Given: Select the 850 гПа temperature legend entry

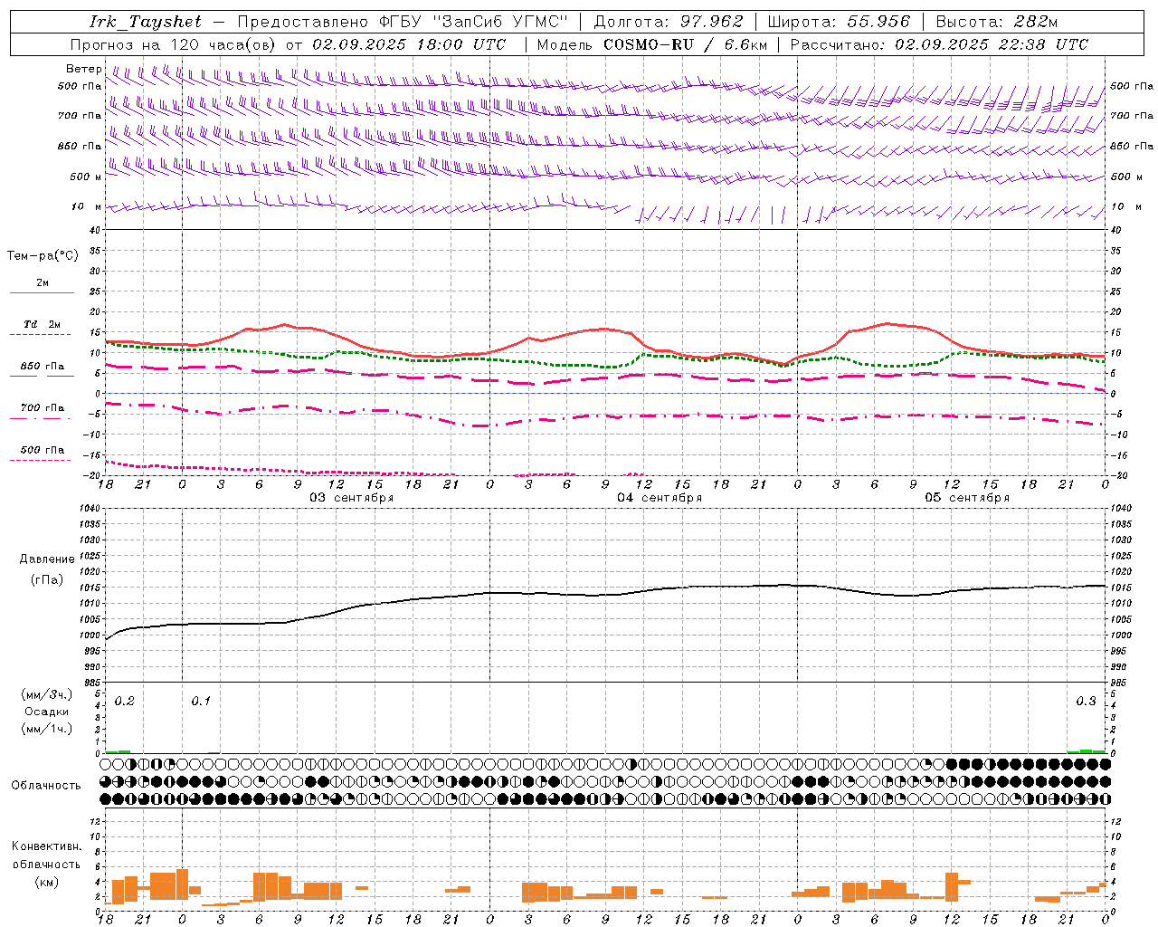Looking at the screenshot, I should (x=43, y=366).
